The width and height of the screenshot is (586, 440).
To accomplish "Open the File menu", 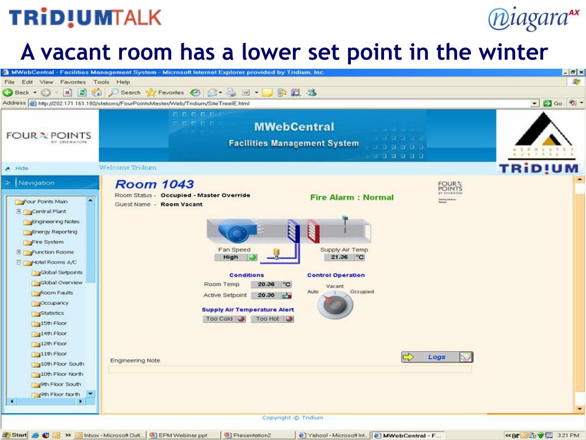I will tap(9, 82).
